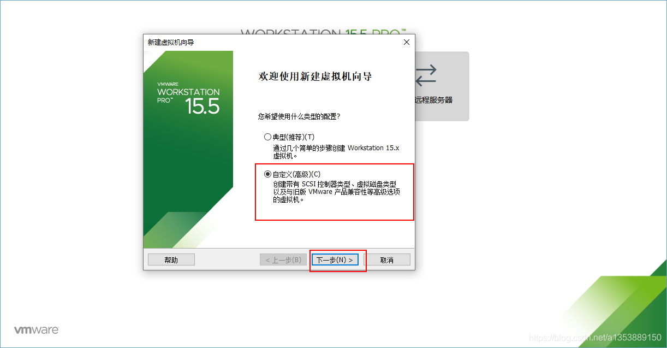Close the 新建虚拟机向导 dialog

point(406,42)
